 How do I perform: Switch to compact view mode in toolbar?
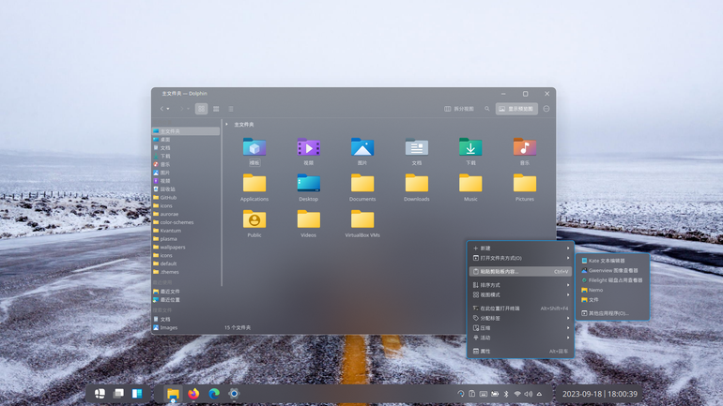(216, 109)
